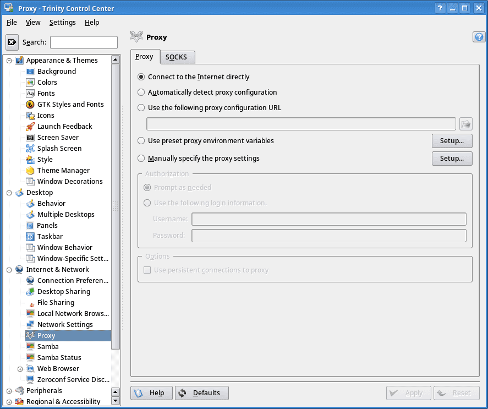Click the Icons module icon
The image size is (488, 409).
coord(30,115)
